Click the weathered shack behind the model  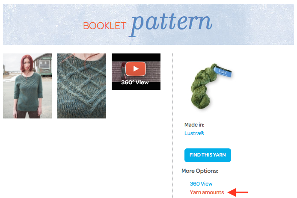(43, 64)
